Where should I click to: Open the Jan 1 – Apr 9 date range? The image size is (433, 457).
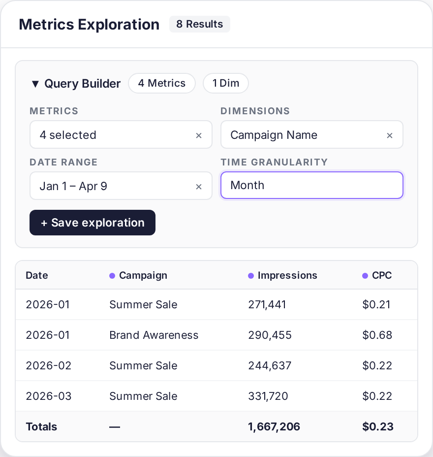121,186
